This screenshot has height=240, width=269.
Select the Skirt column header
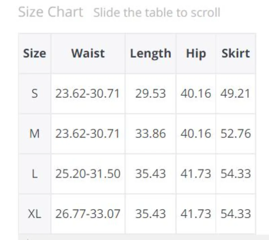pyautogui.click(x=235, y=53)
